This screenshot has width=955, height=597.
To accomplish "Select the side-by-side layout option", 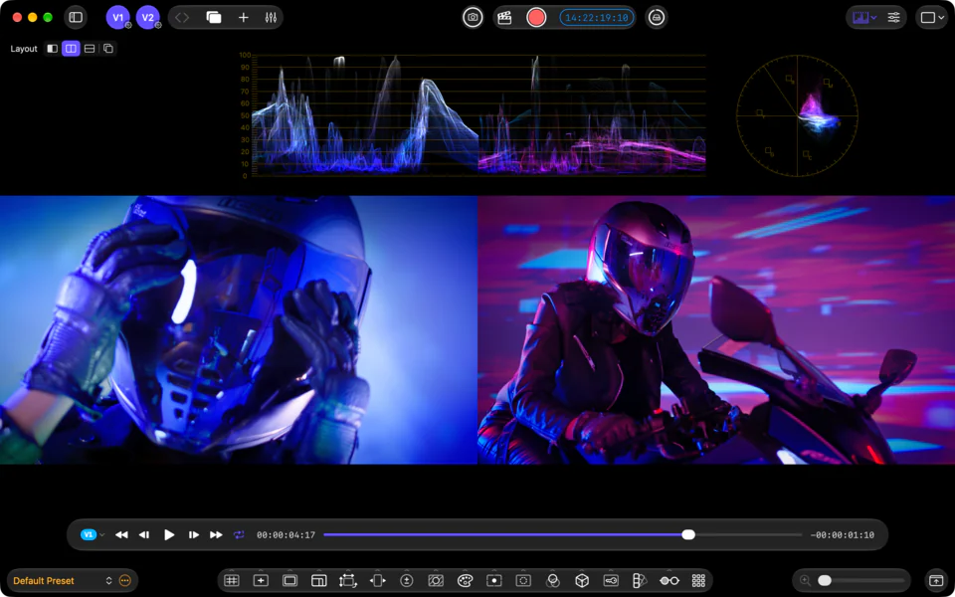I will pyautogui.click(x=72, y=49).
